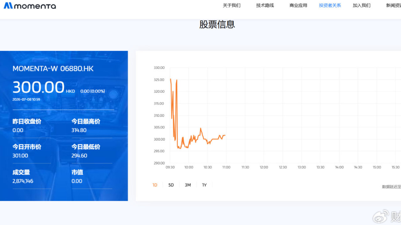Click the 今日最低价 label
This screenshot has height=225, width=401.
click(x=86, y=147)
